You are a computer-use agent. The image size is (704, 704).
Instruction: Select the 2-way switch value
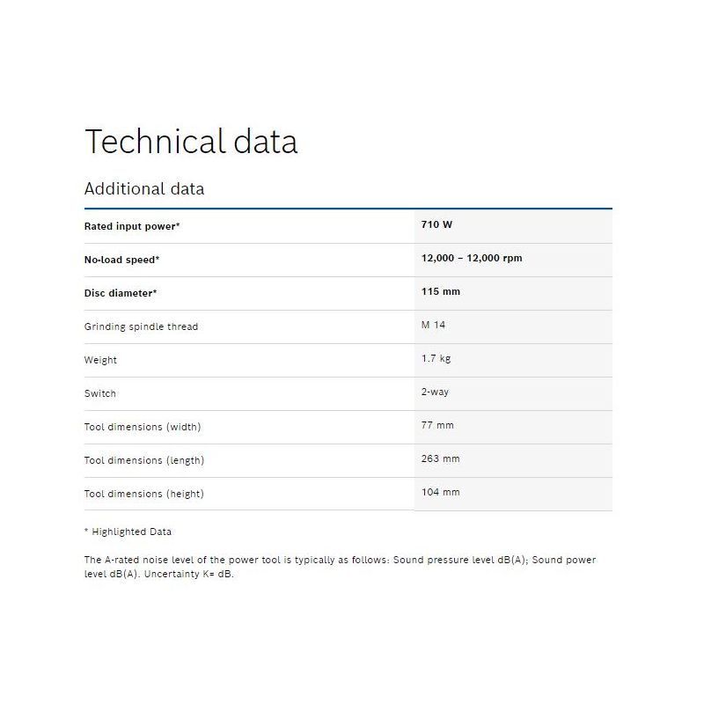pyautogui.click(x=435, y=392)
